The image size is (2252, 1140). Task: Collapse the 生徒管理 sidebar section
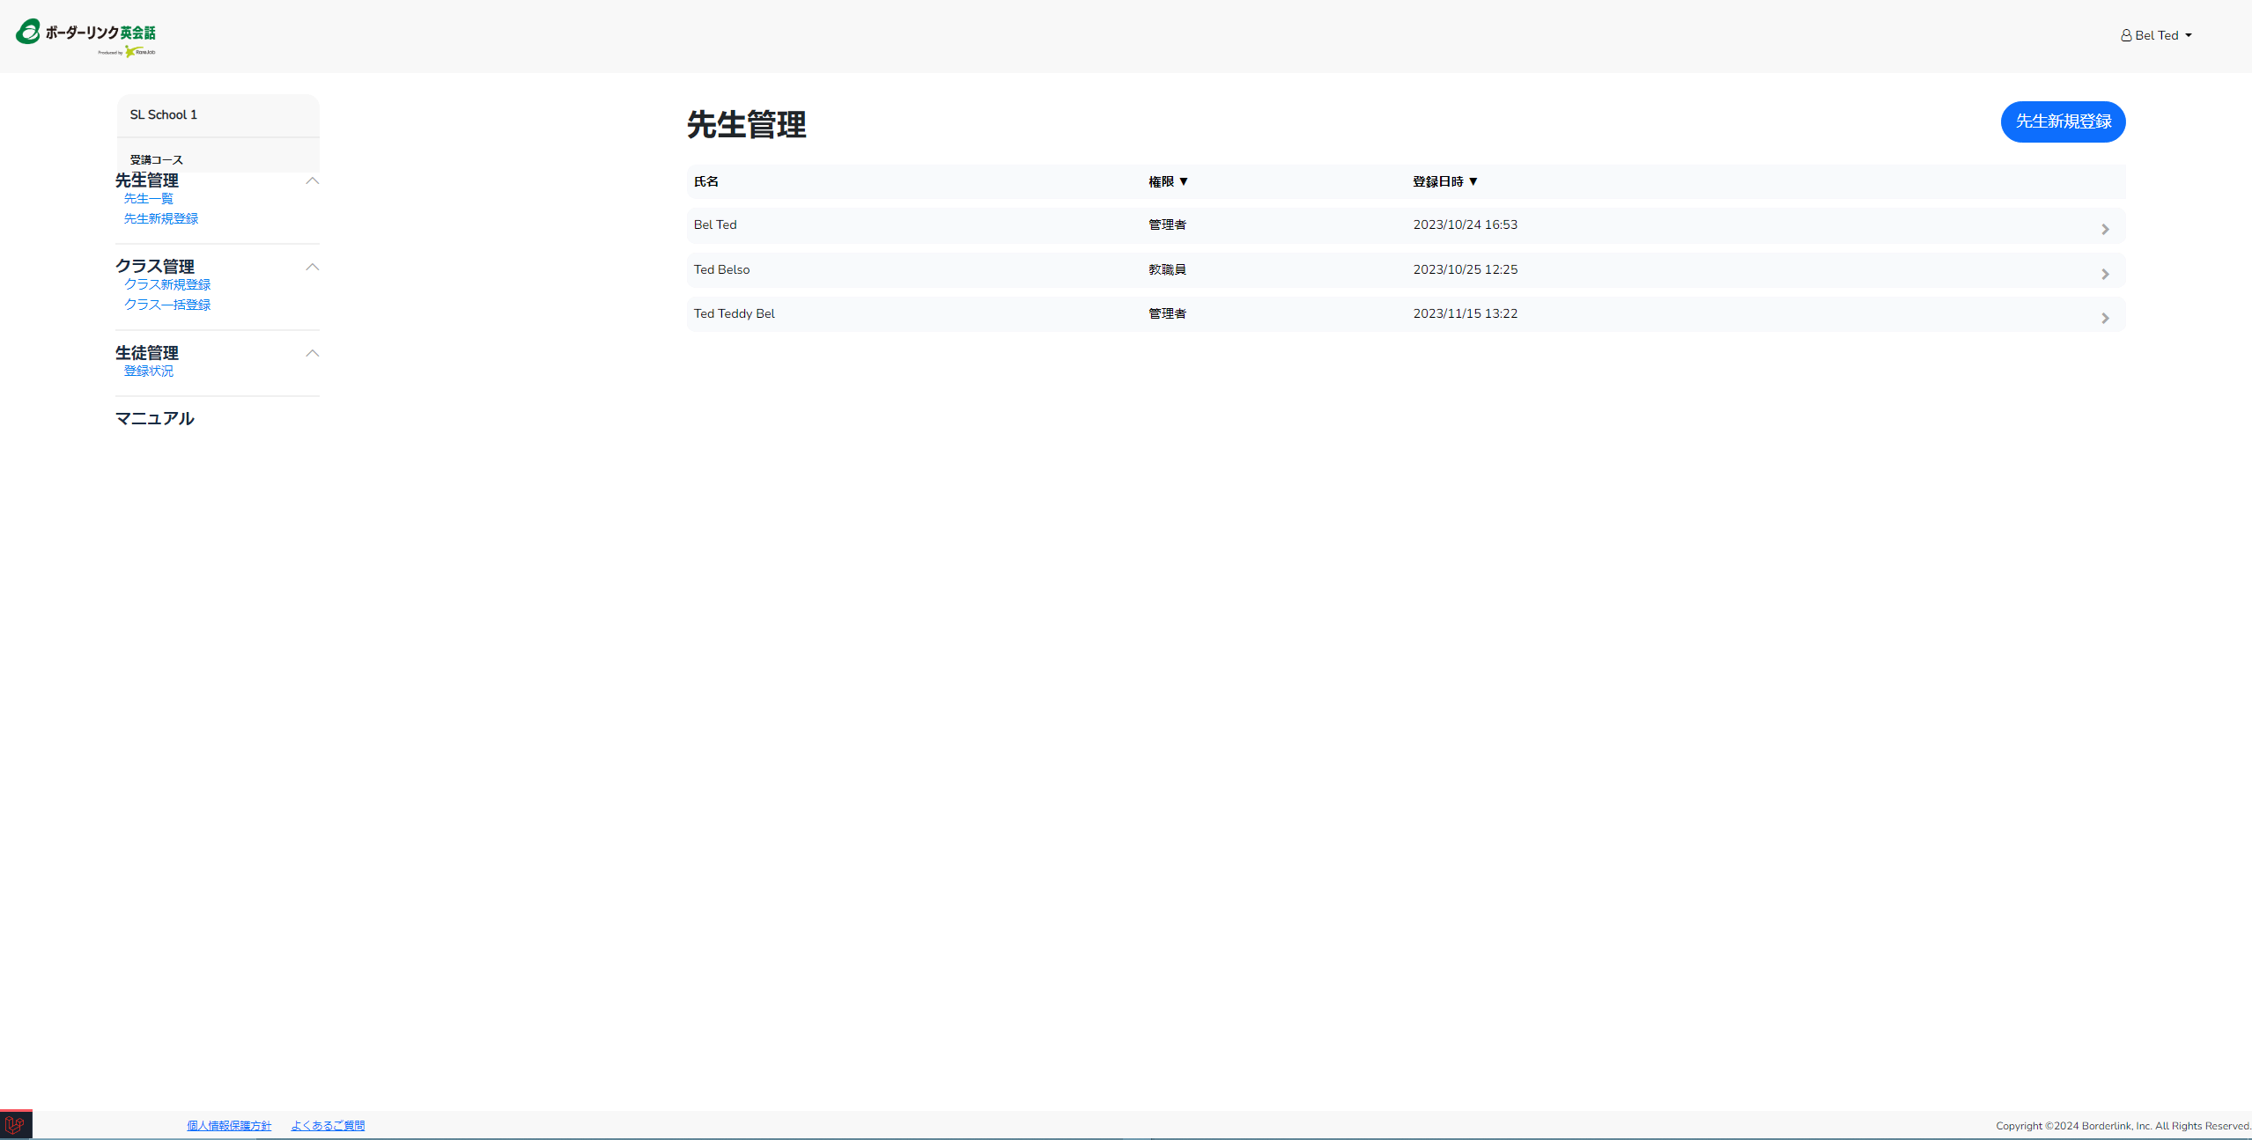(312, 353)
